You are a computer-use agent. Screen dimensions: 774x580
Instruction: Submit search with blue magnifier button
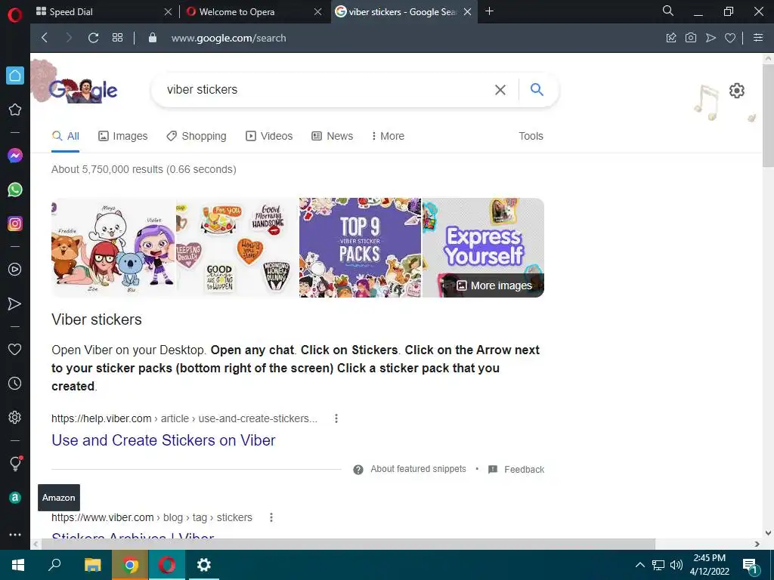point(537,89)
